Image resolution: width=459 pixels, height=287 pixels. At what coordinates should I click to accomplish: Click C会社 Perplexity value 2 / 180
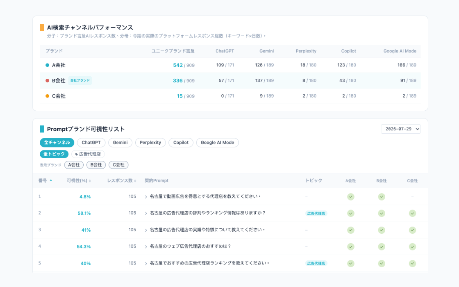point(309,96)
